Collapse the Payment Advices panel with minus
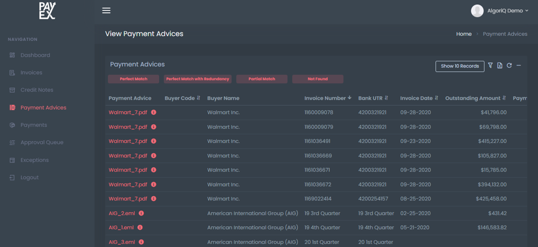Viewport: 538px width, 247px height. point(519,66)
